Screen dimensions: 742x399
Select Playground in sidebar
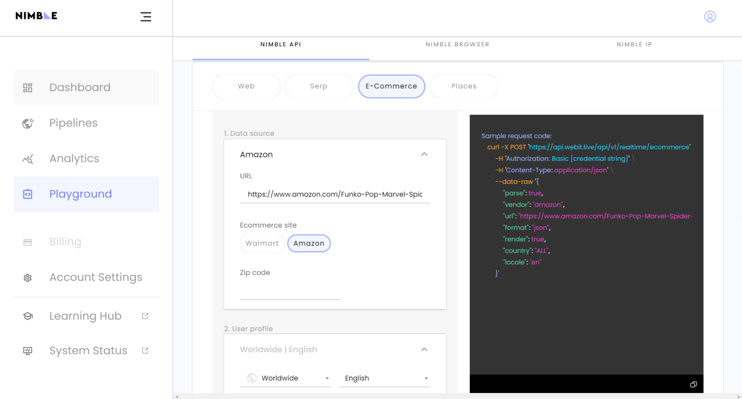tap(86, 194)
